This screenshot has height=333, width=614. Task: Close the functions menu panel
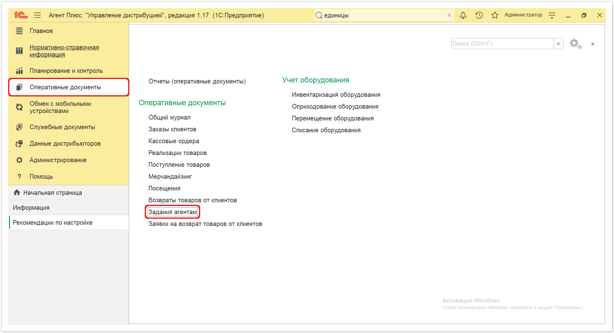592,44
